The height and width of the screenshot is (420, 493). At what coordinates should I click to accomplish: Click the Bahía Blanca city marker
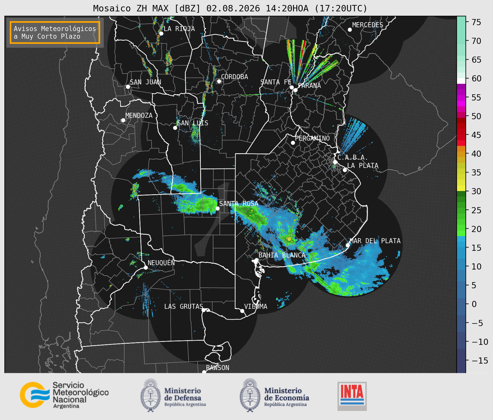pos(256,260)
